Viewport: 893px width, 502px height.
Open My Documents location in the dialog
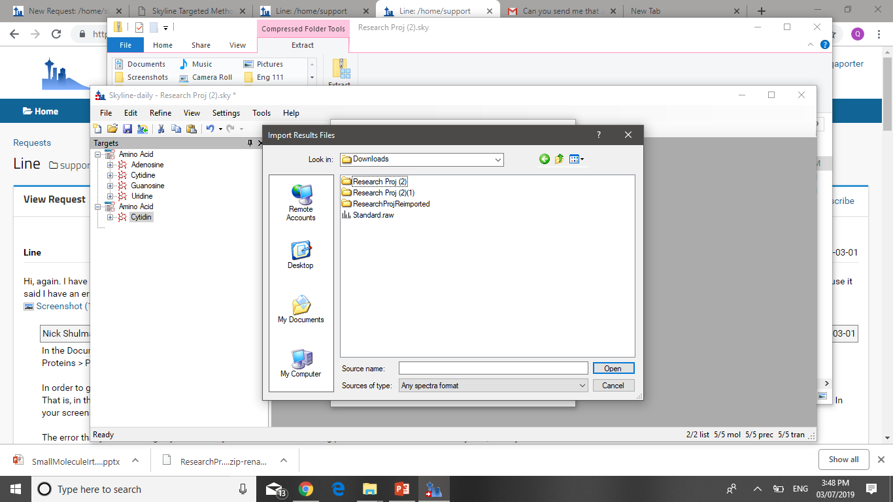301,309
